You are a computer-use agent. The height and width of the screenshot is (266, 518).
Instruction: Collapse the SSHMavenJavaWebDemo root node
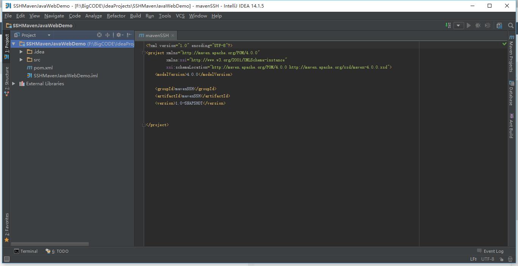click(x=14, y=44)
